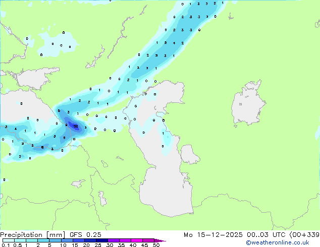Select the 40–45 mm magenta legend swatch
This screenshot has width=320, height=247.
click(137, 240)
